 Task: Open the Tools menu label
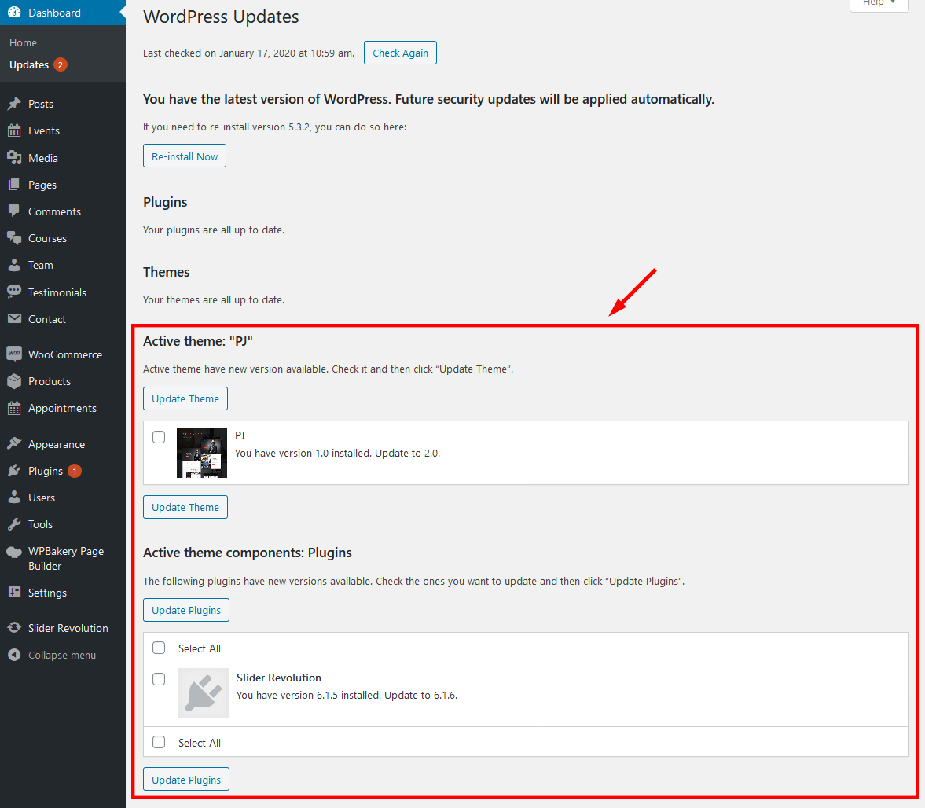40,524
